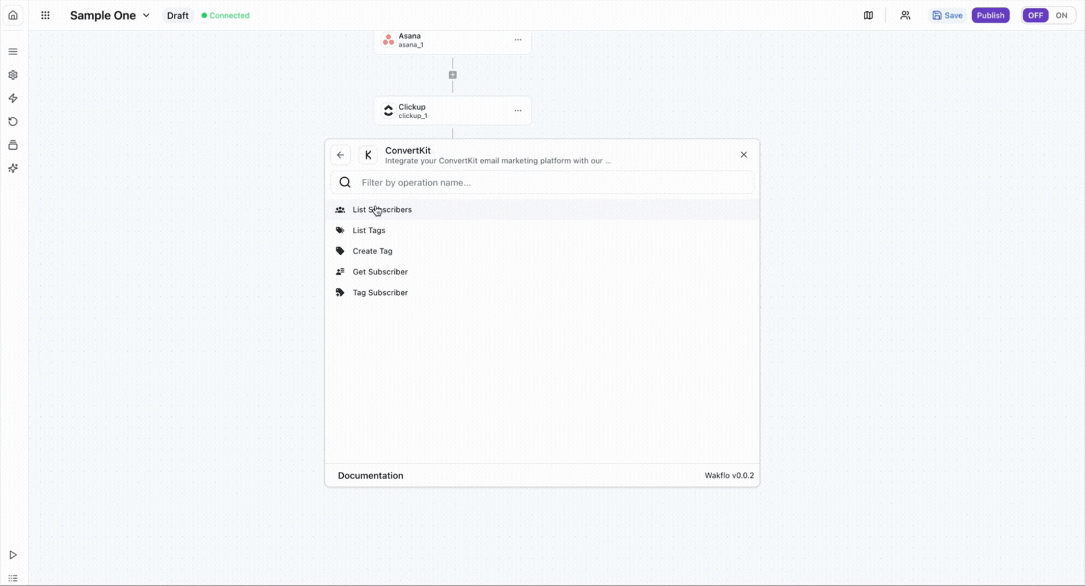Select the lightning runs icon in sidebar

coord(13,98)
